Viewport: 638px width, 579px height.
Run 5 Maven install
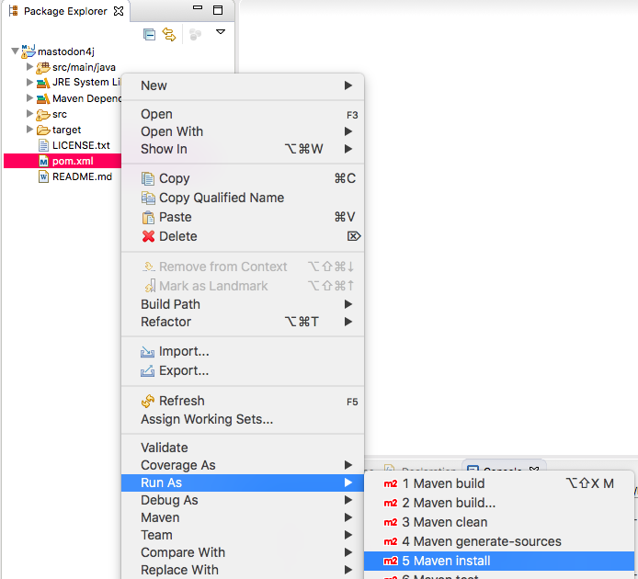point(499,561)
